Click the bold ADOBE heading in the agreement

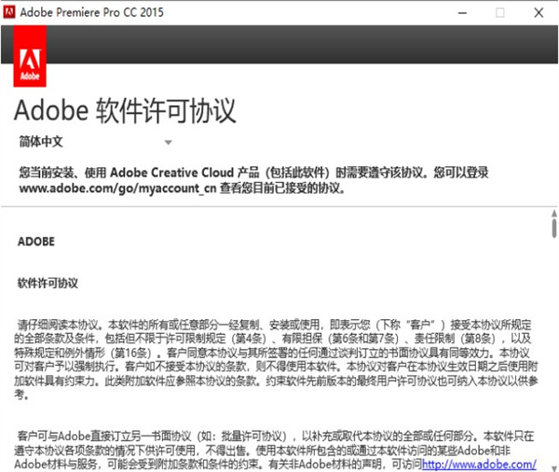[36, 242]
